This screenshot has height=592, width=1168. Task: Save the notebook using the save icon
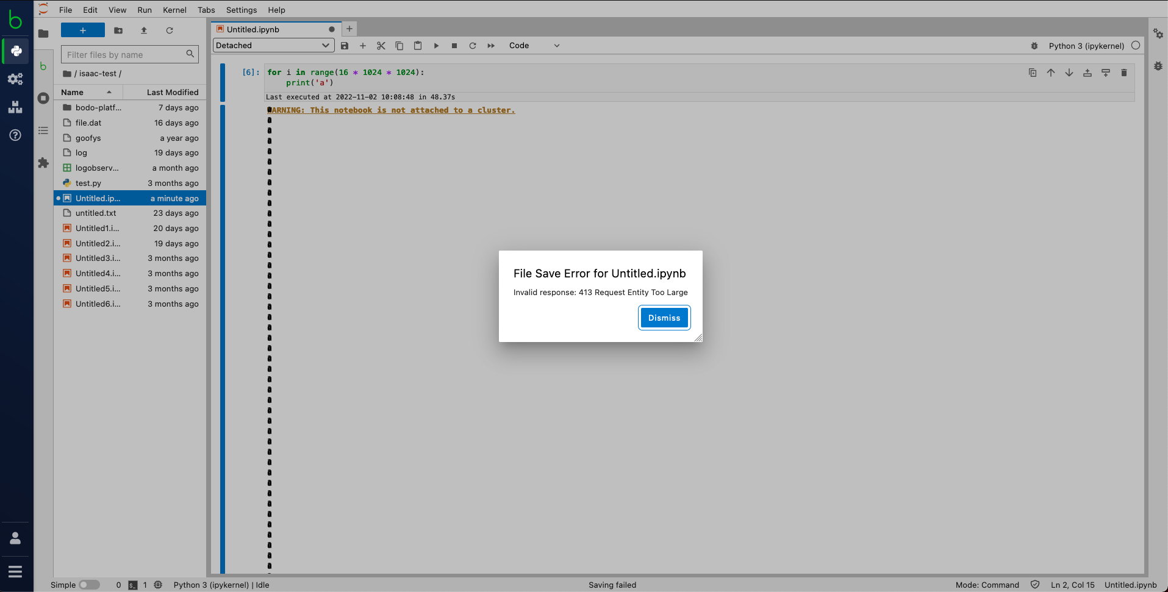[345, 45]
